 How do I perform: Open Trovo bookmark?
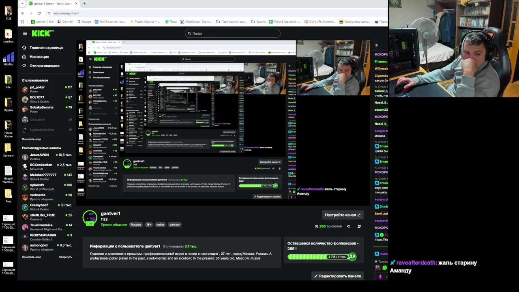point(171,21)
